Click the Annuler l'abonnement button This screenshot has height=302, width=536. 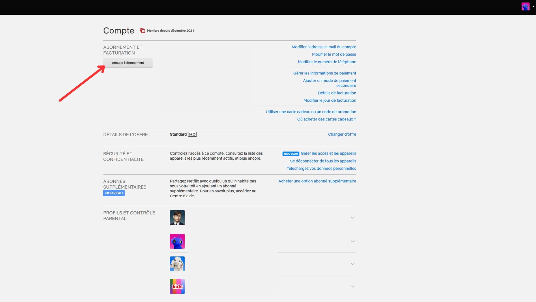point(128,63)
